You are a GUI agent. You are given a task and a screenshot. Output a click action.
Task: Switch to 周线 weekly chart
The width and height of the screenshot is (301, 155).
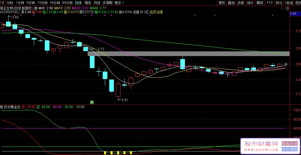(88, 3)
